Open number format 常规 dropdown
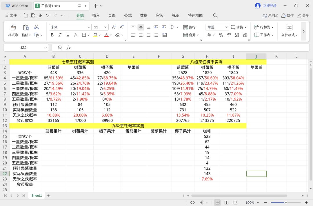Image resolution: width=313 pixels, height=206 pixels. [x=226, y=27]
